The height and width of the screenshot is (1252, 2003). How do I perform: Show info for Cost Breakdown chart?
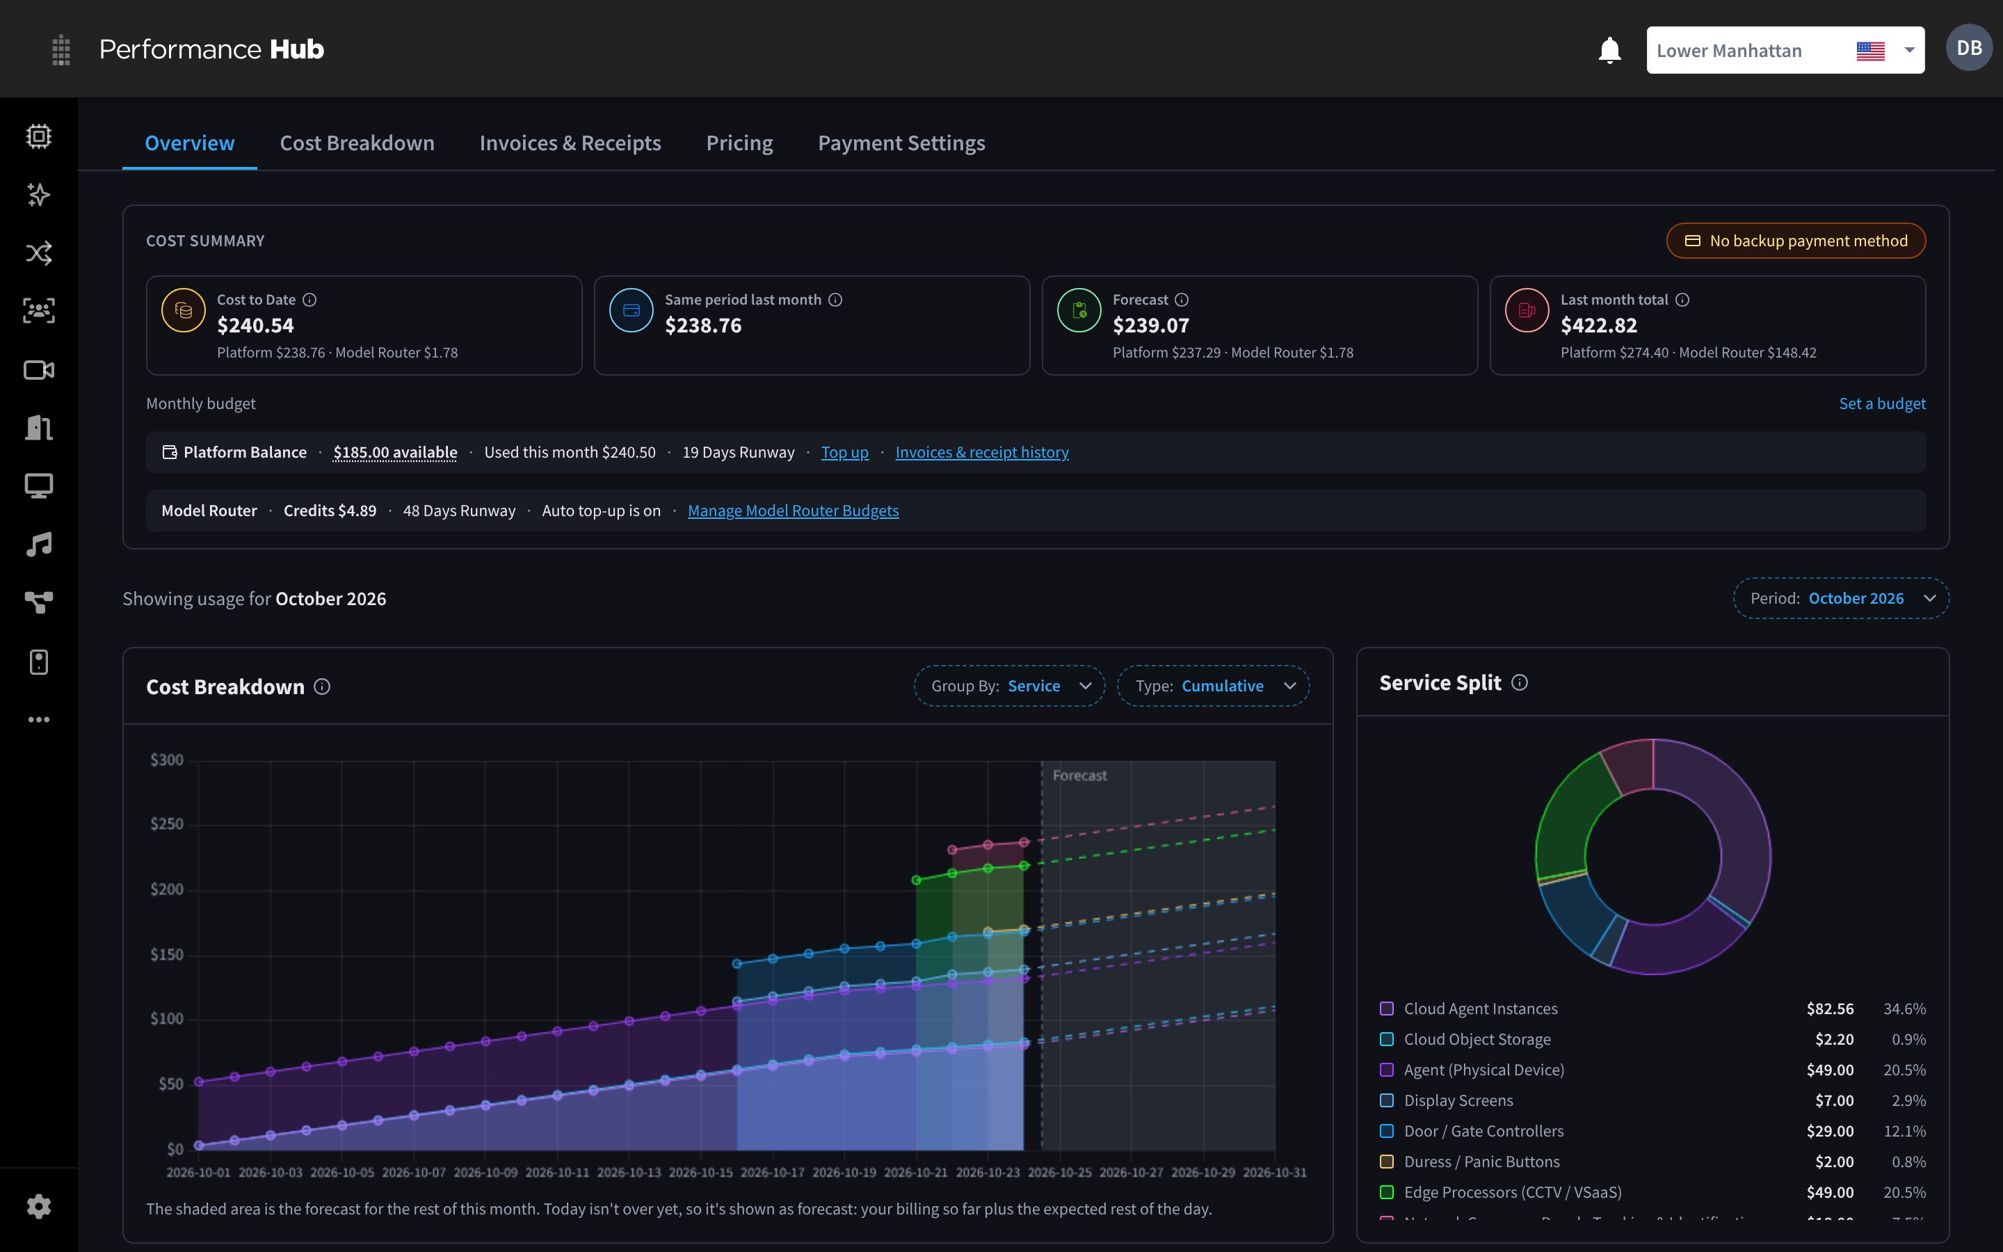coord(322,687)
